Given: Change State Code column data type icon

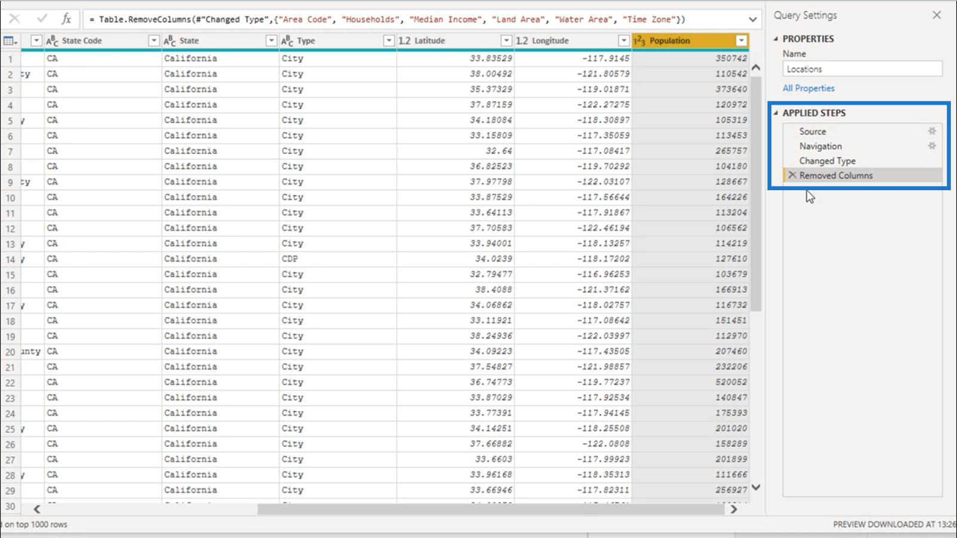Looking at the screenshot, I should (52, 41).
